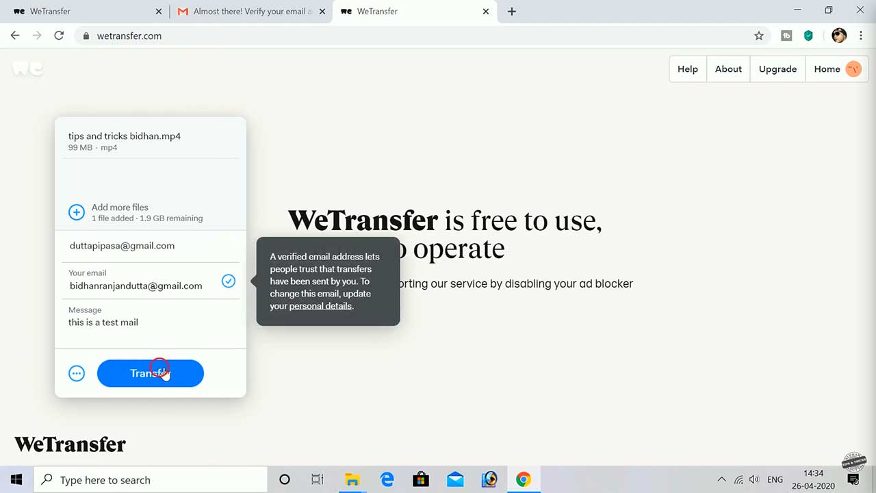Click the Transfer button

(150, 373)
